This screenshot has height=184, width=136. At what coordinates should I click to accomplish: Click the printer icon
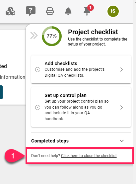tap(50, 11)
